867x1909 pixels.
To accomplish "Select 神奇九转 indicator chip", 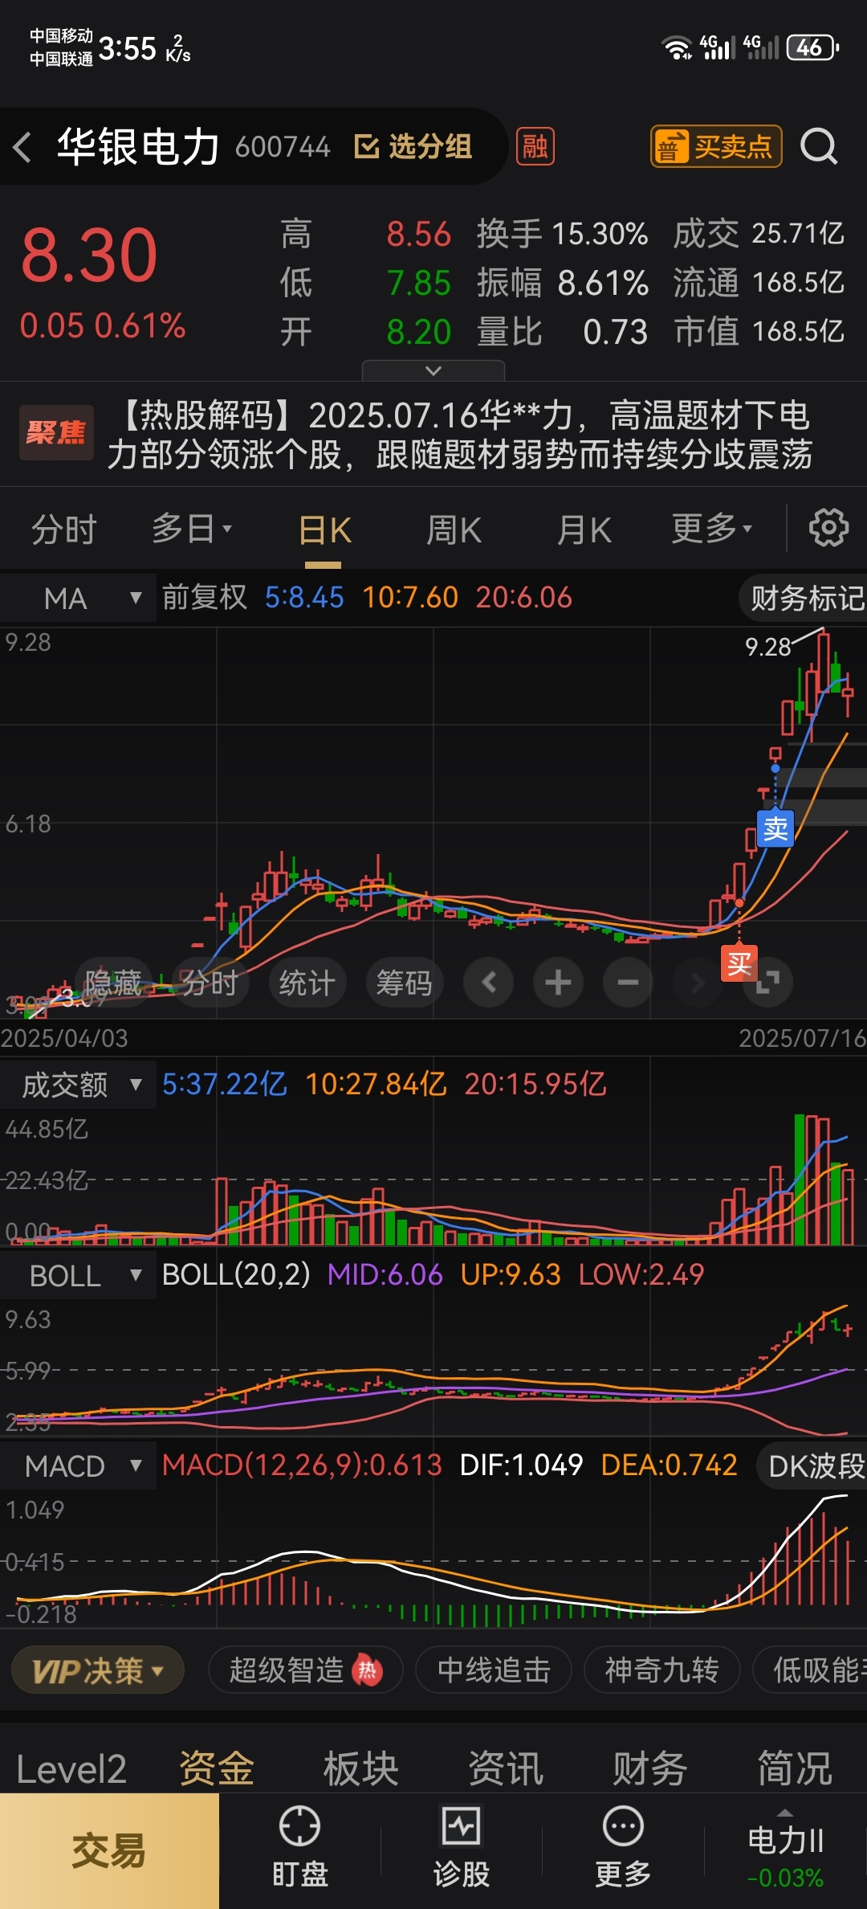I will (x=661, y=1670).
